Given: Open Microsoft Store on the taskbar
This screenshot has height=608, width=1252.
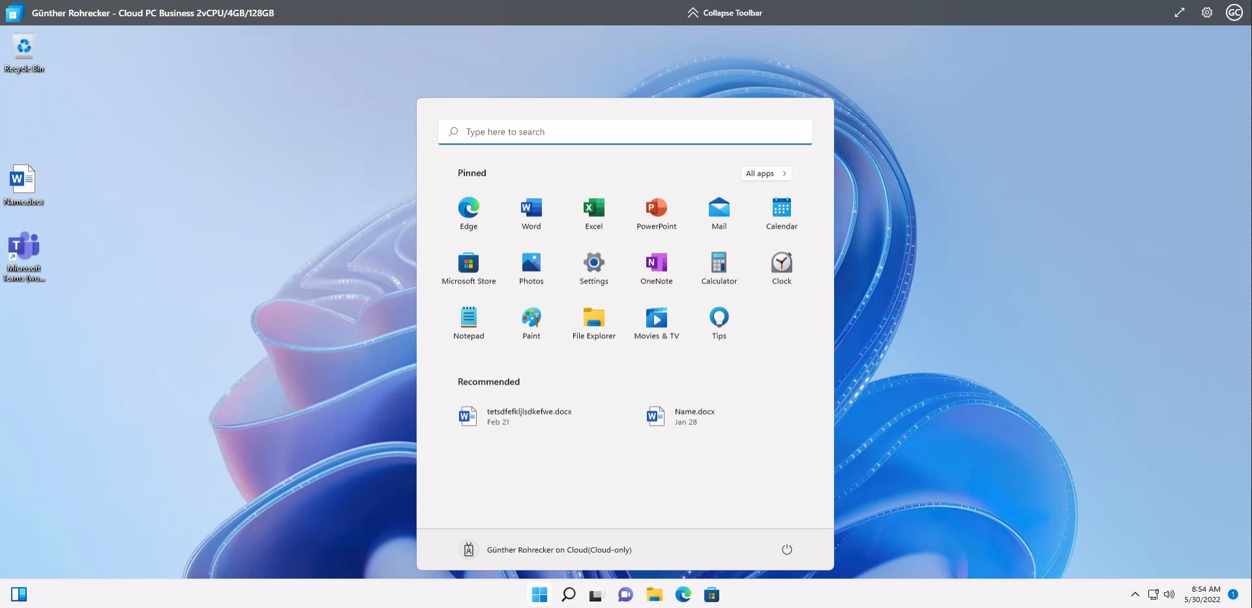Looking at the screenshot, I should point(711,594).
